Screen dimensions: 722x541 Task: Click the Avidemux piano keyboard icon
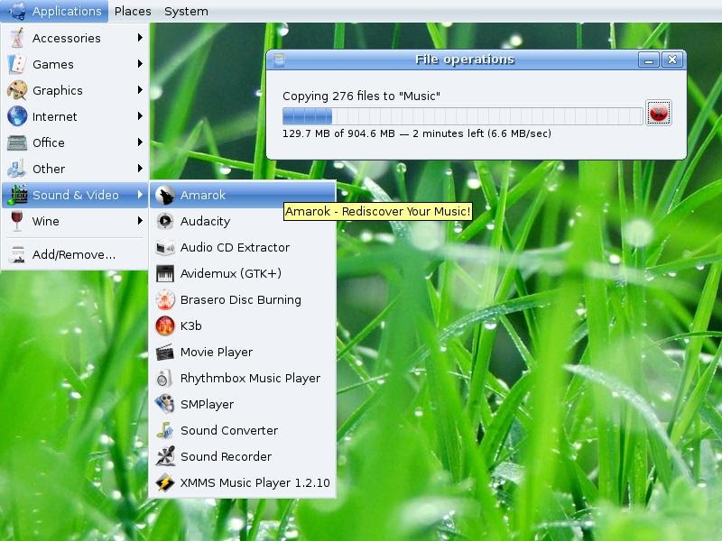[x=165, y=274]
